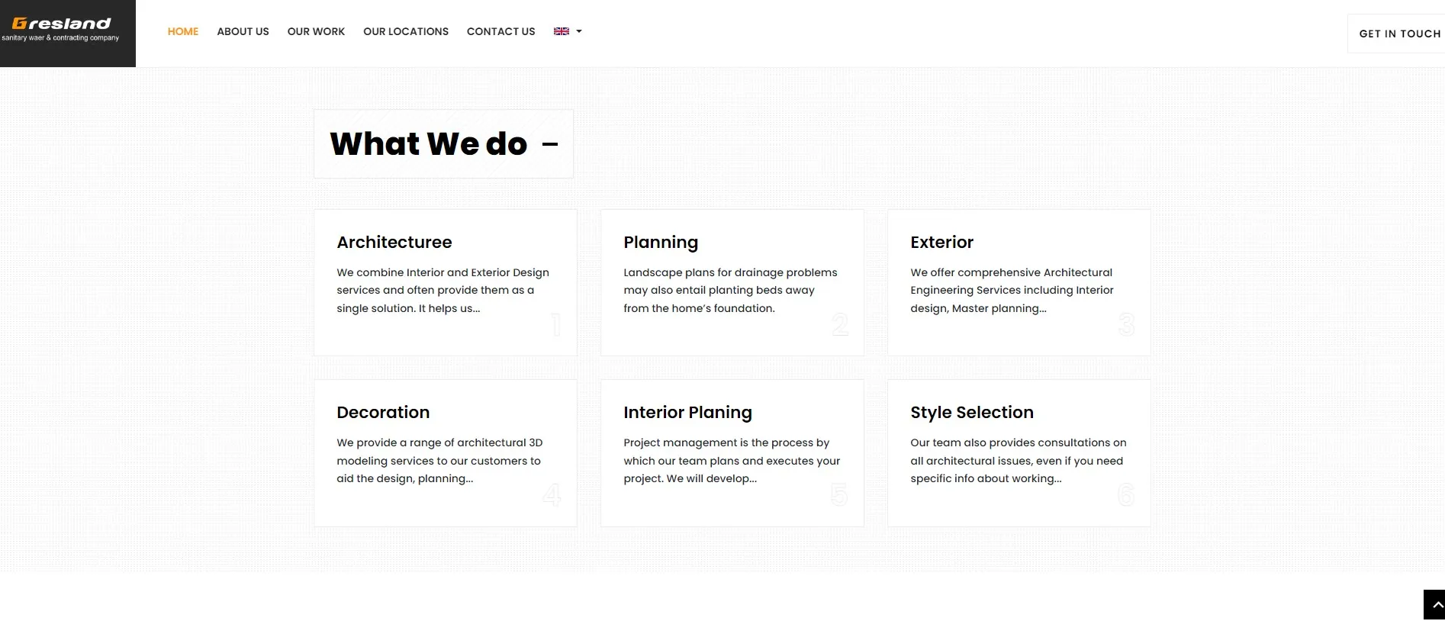Navigate to OUR LOCATIONS
Viewport: 1445px width, 621px height.
click(406, 31)
